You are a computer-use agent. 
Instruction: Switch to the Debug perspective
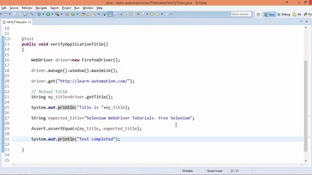284,14
